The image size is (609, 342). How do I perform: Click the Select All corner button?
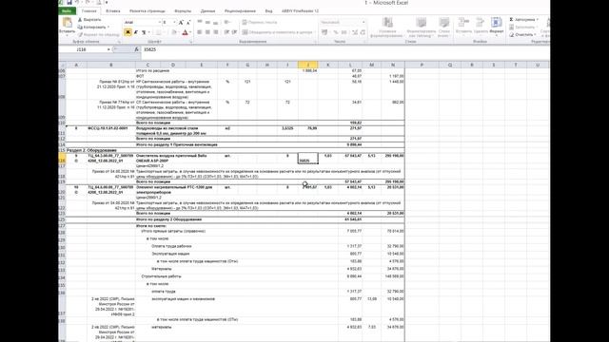tap(62, 65)
